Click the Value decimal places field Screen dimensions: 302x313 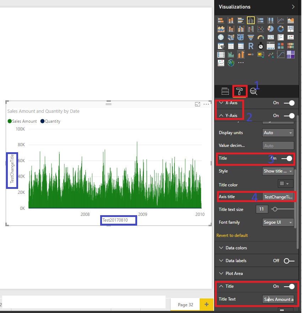tap(278, 145)
